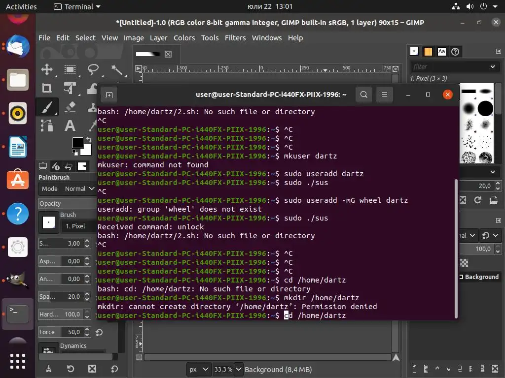
Task: Open the Colors menu
Action: point(184,38)
